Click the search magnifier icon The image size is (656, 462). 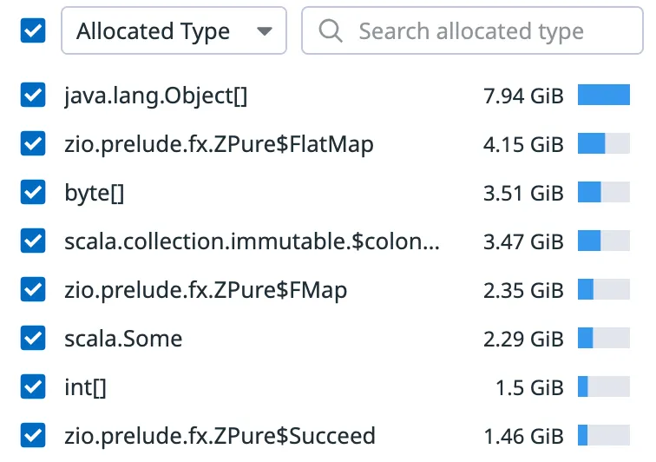(x=331, y=32)
